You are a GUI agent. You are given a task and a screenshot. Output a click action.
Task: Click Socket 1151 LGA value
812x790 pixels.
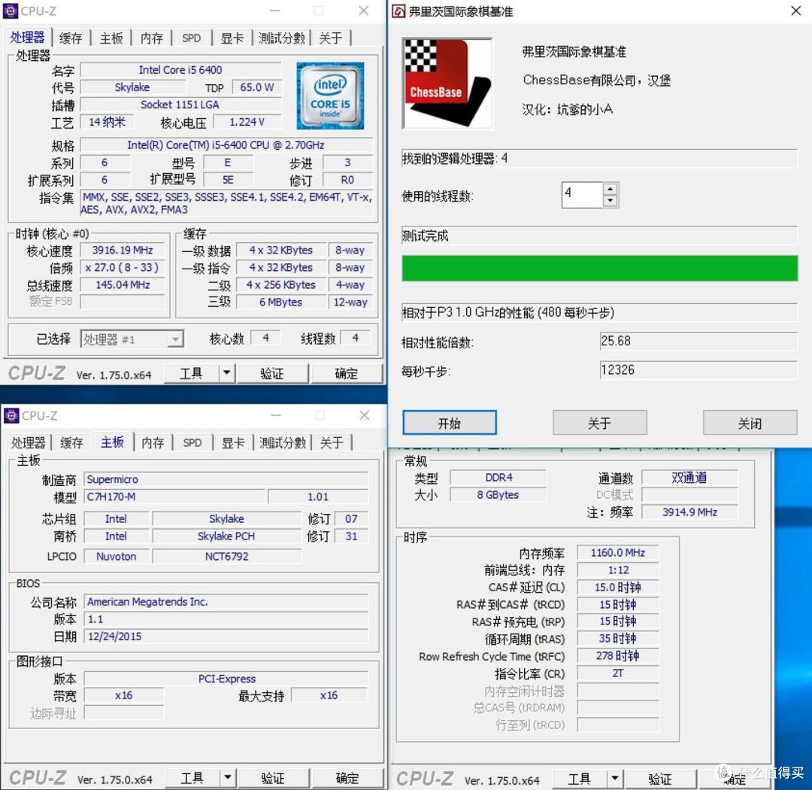pos(180,105)
